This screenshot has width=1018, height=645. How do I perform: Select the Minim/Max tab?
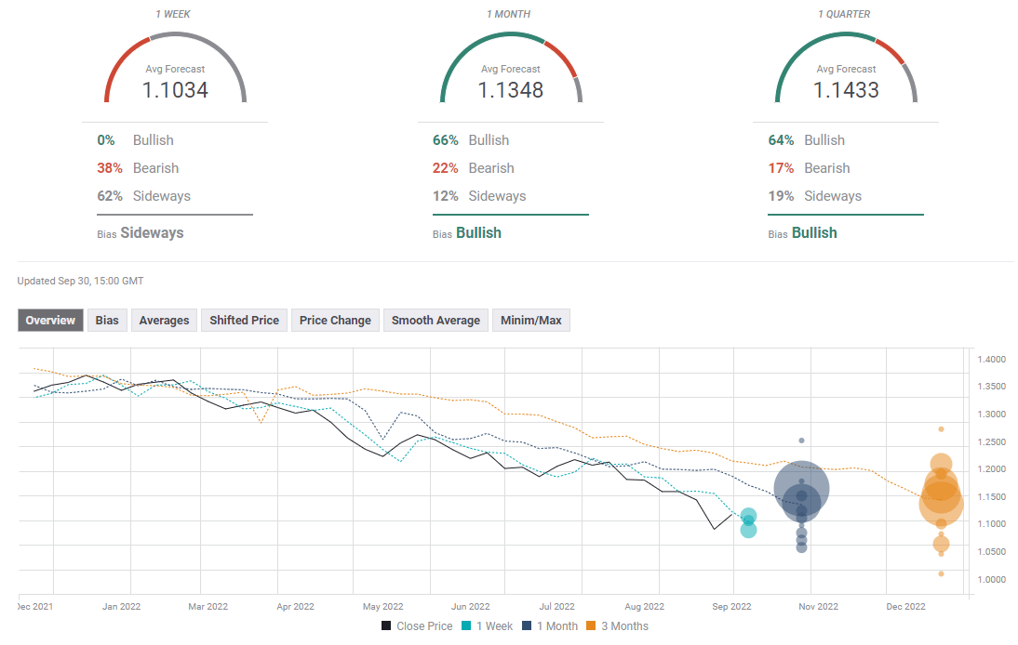click(x=530, y=321)
